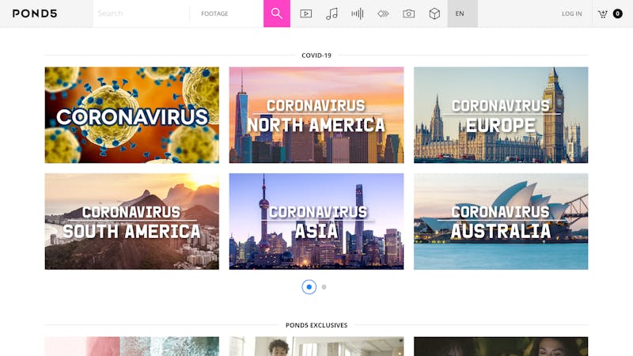Open the photos camera icon
This screenshot has width=633, height=356.
(x=408, y=13)
